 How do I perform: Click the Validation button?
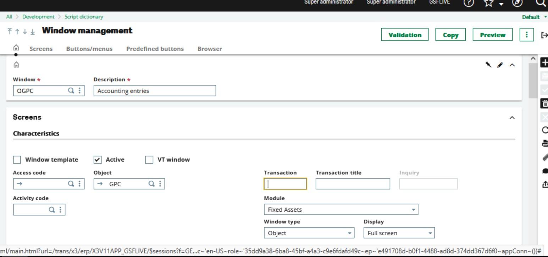click(405, 35)
